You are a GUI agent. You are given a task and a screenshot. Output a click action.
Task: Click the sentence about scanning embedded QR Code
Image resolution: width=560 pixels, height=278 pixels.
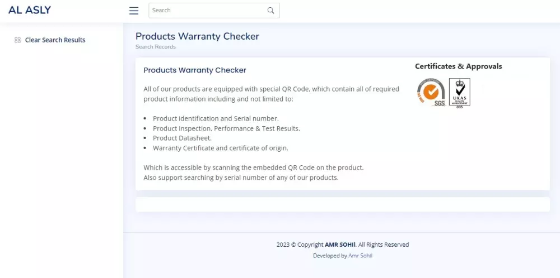253,167
